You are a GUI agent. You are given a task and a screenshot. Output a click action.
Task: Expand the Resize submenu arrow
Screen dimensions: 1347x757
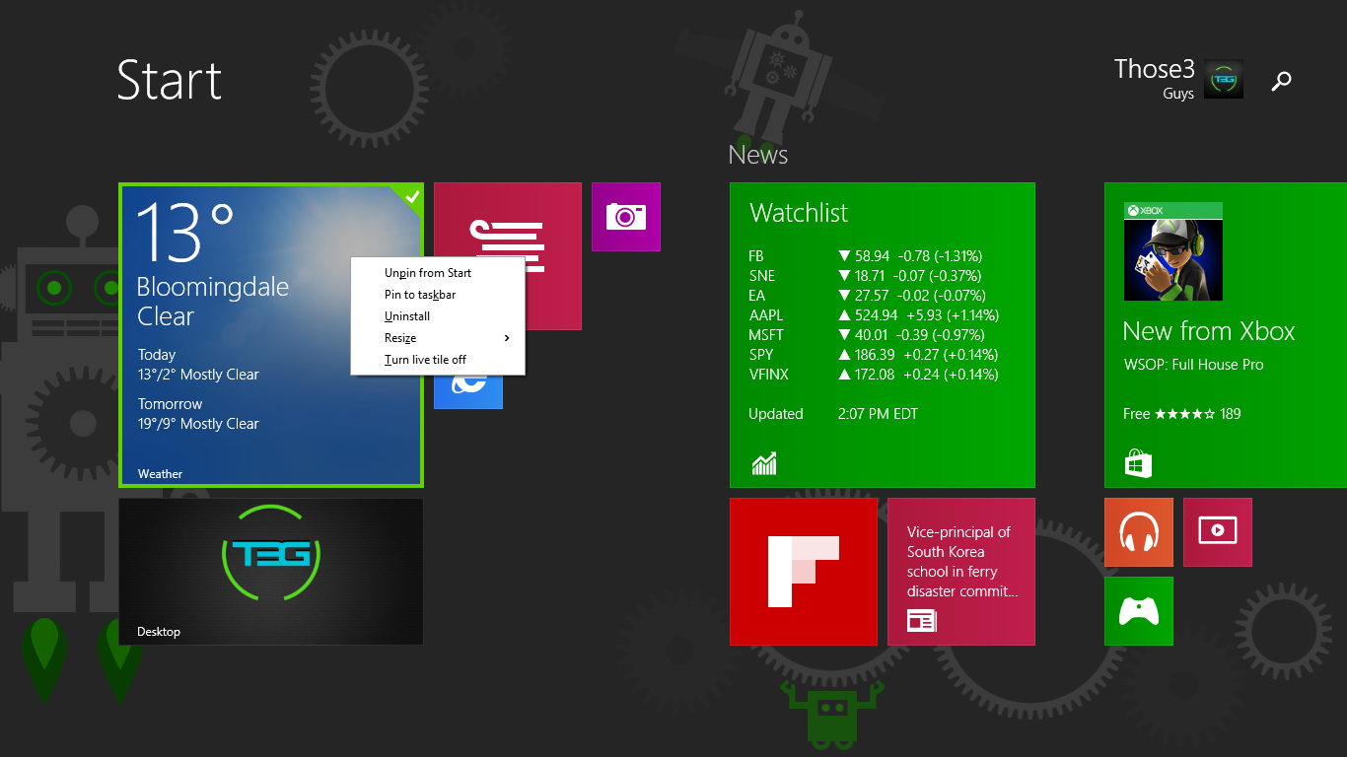pos(507,338)
